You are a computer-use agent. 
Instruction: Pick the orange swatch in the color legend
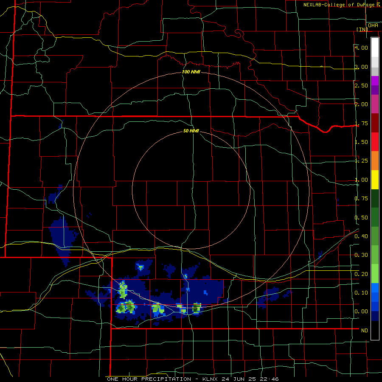tap(375, 160)
